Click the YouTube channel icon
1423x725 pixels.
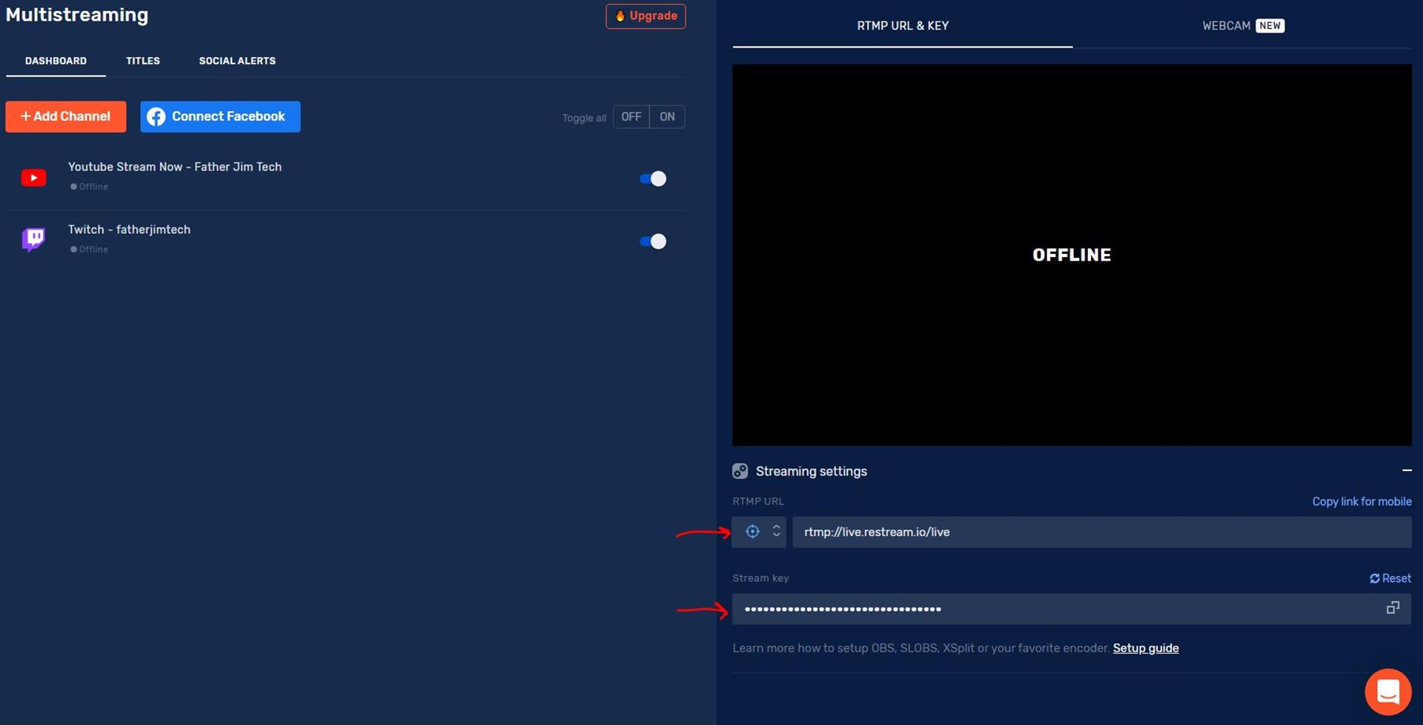click(33, 178)
